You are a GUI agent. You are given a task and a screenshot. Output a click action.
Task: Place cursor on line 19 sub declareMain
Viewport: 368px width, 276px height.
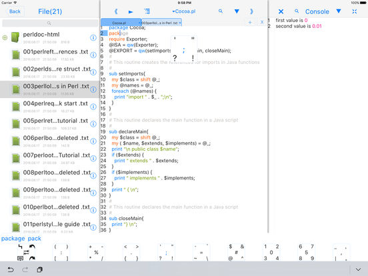coord(129,131)
